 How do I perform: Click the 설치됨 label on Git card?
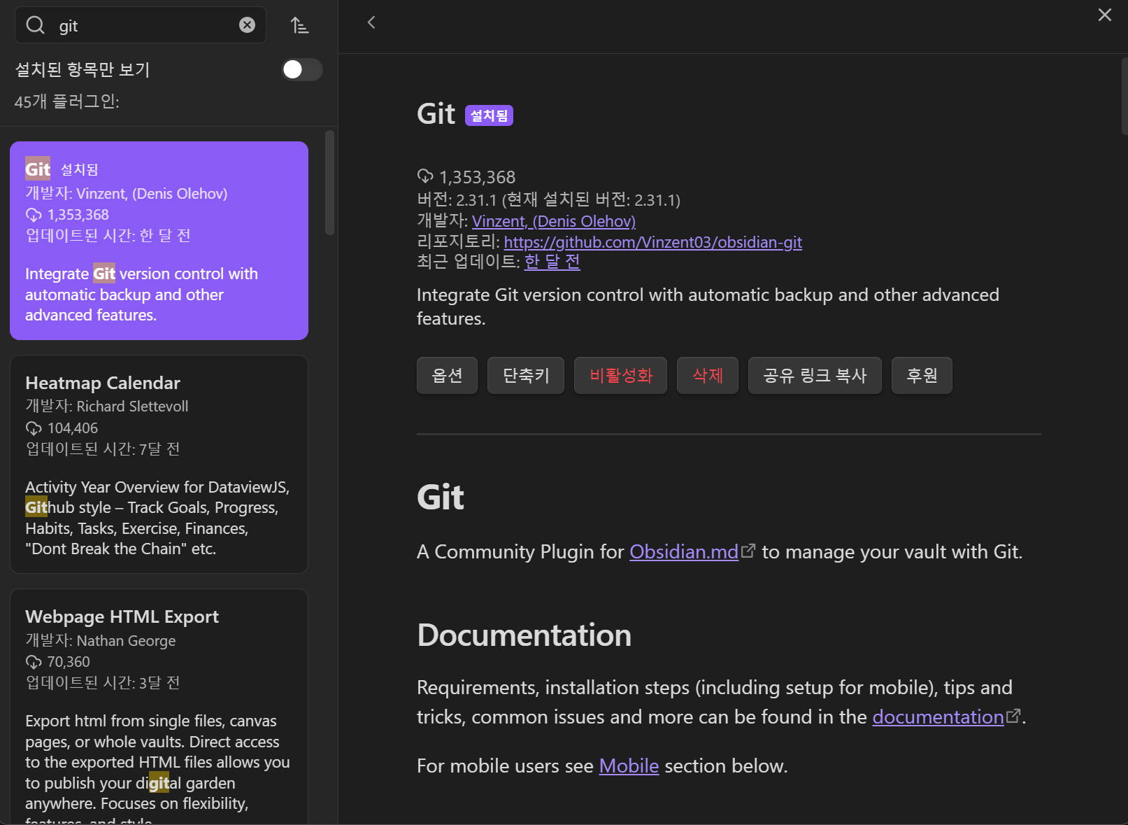pyautogui.click(x=79, y=170)
